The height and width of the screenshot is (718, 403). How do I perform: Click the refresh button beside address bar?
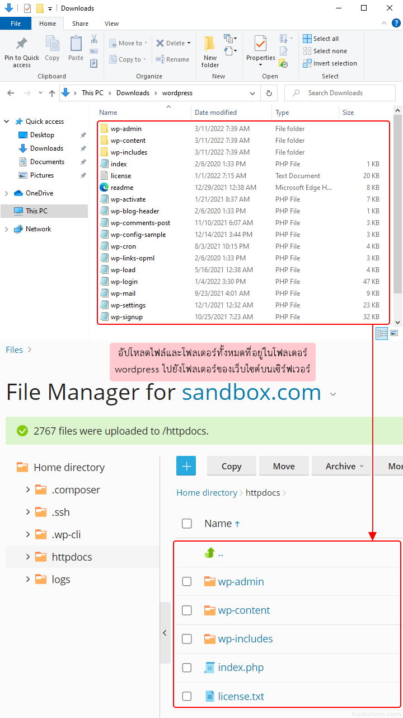[269, 93]
